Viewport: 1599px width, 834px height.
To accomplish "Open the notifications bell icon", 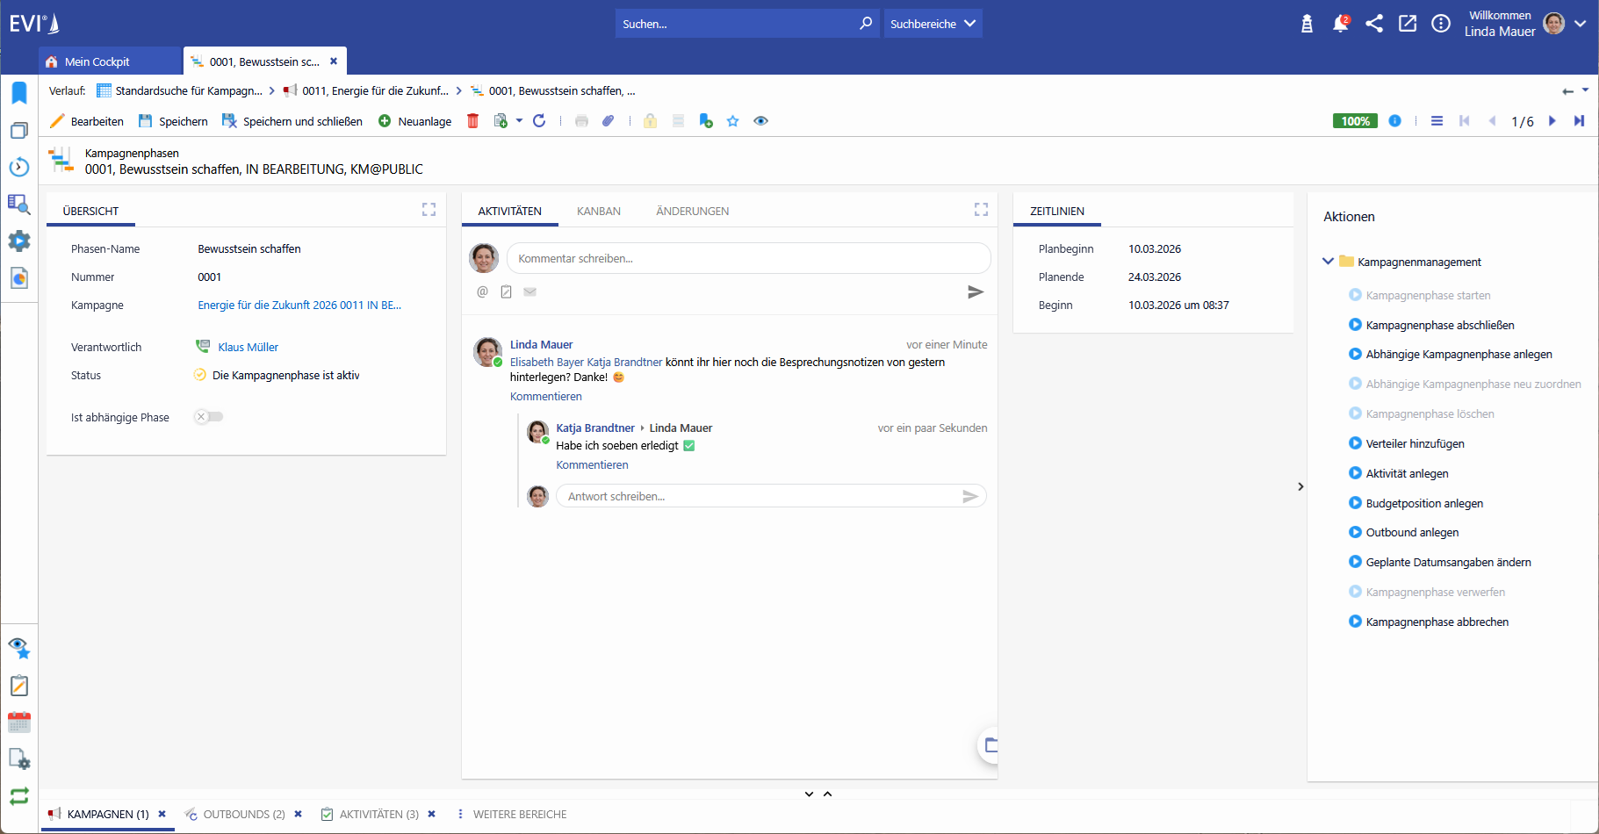I will pos(1340,24).
